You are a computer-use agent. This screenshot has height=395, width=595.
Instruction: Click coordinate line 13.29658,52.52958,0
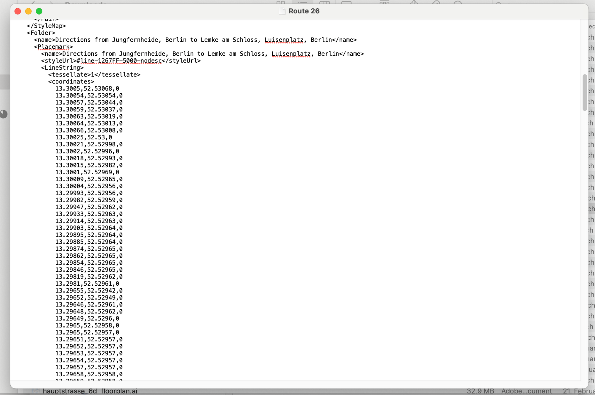(x=89, y=374)
